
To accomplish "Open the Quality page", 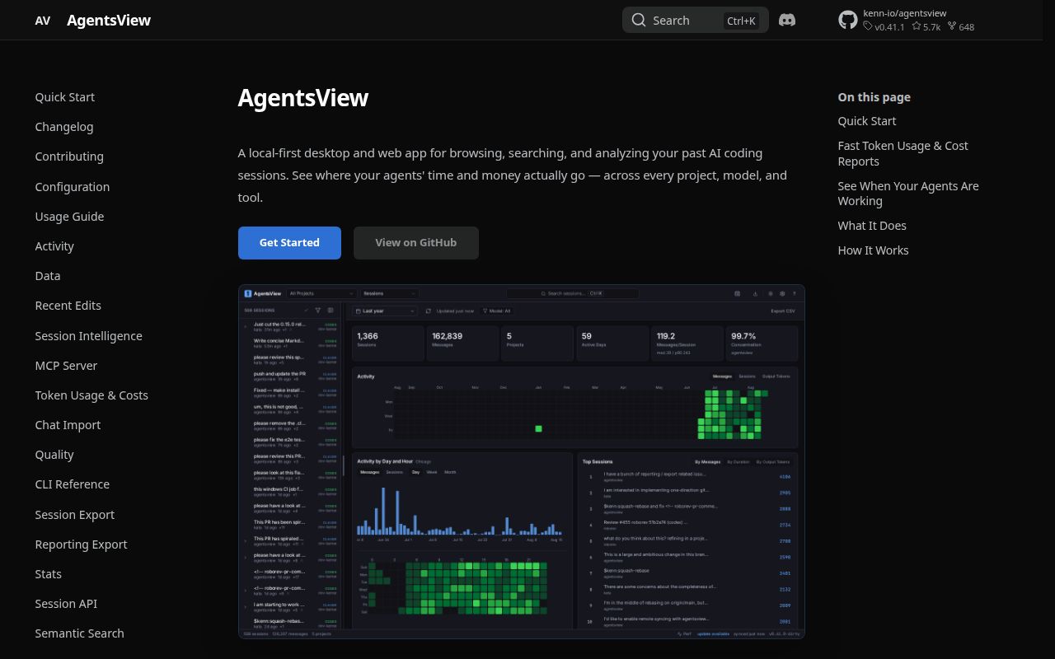I will click(54, 455).
